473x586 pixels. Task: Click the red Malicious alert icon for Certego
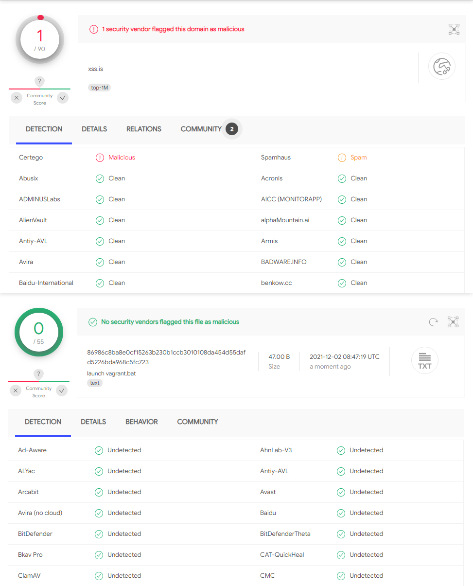tap(100, 158)
